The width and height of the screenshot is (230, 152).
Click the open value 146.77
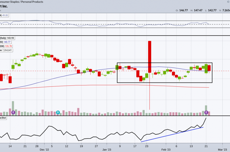[x=183, y=10]
